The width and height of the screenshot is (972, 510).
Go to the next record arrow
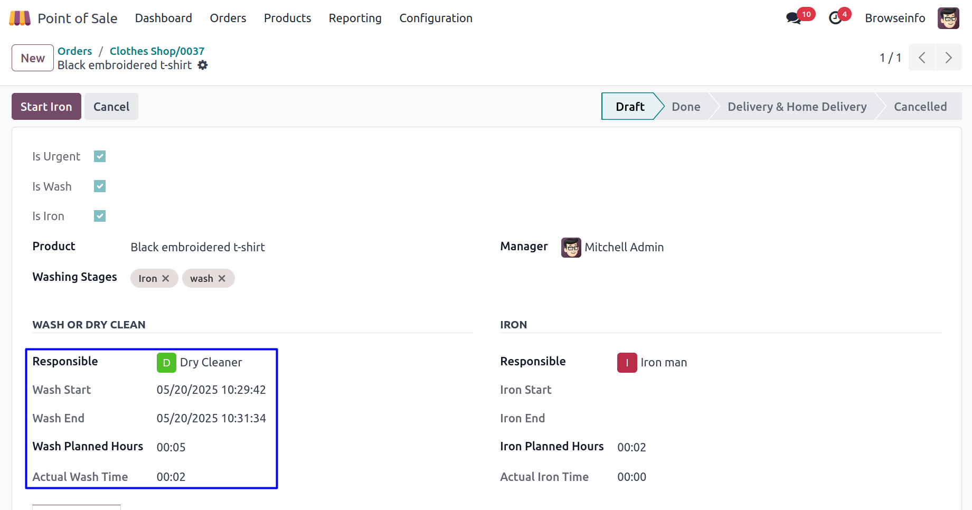coord(948,58)
